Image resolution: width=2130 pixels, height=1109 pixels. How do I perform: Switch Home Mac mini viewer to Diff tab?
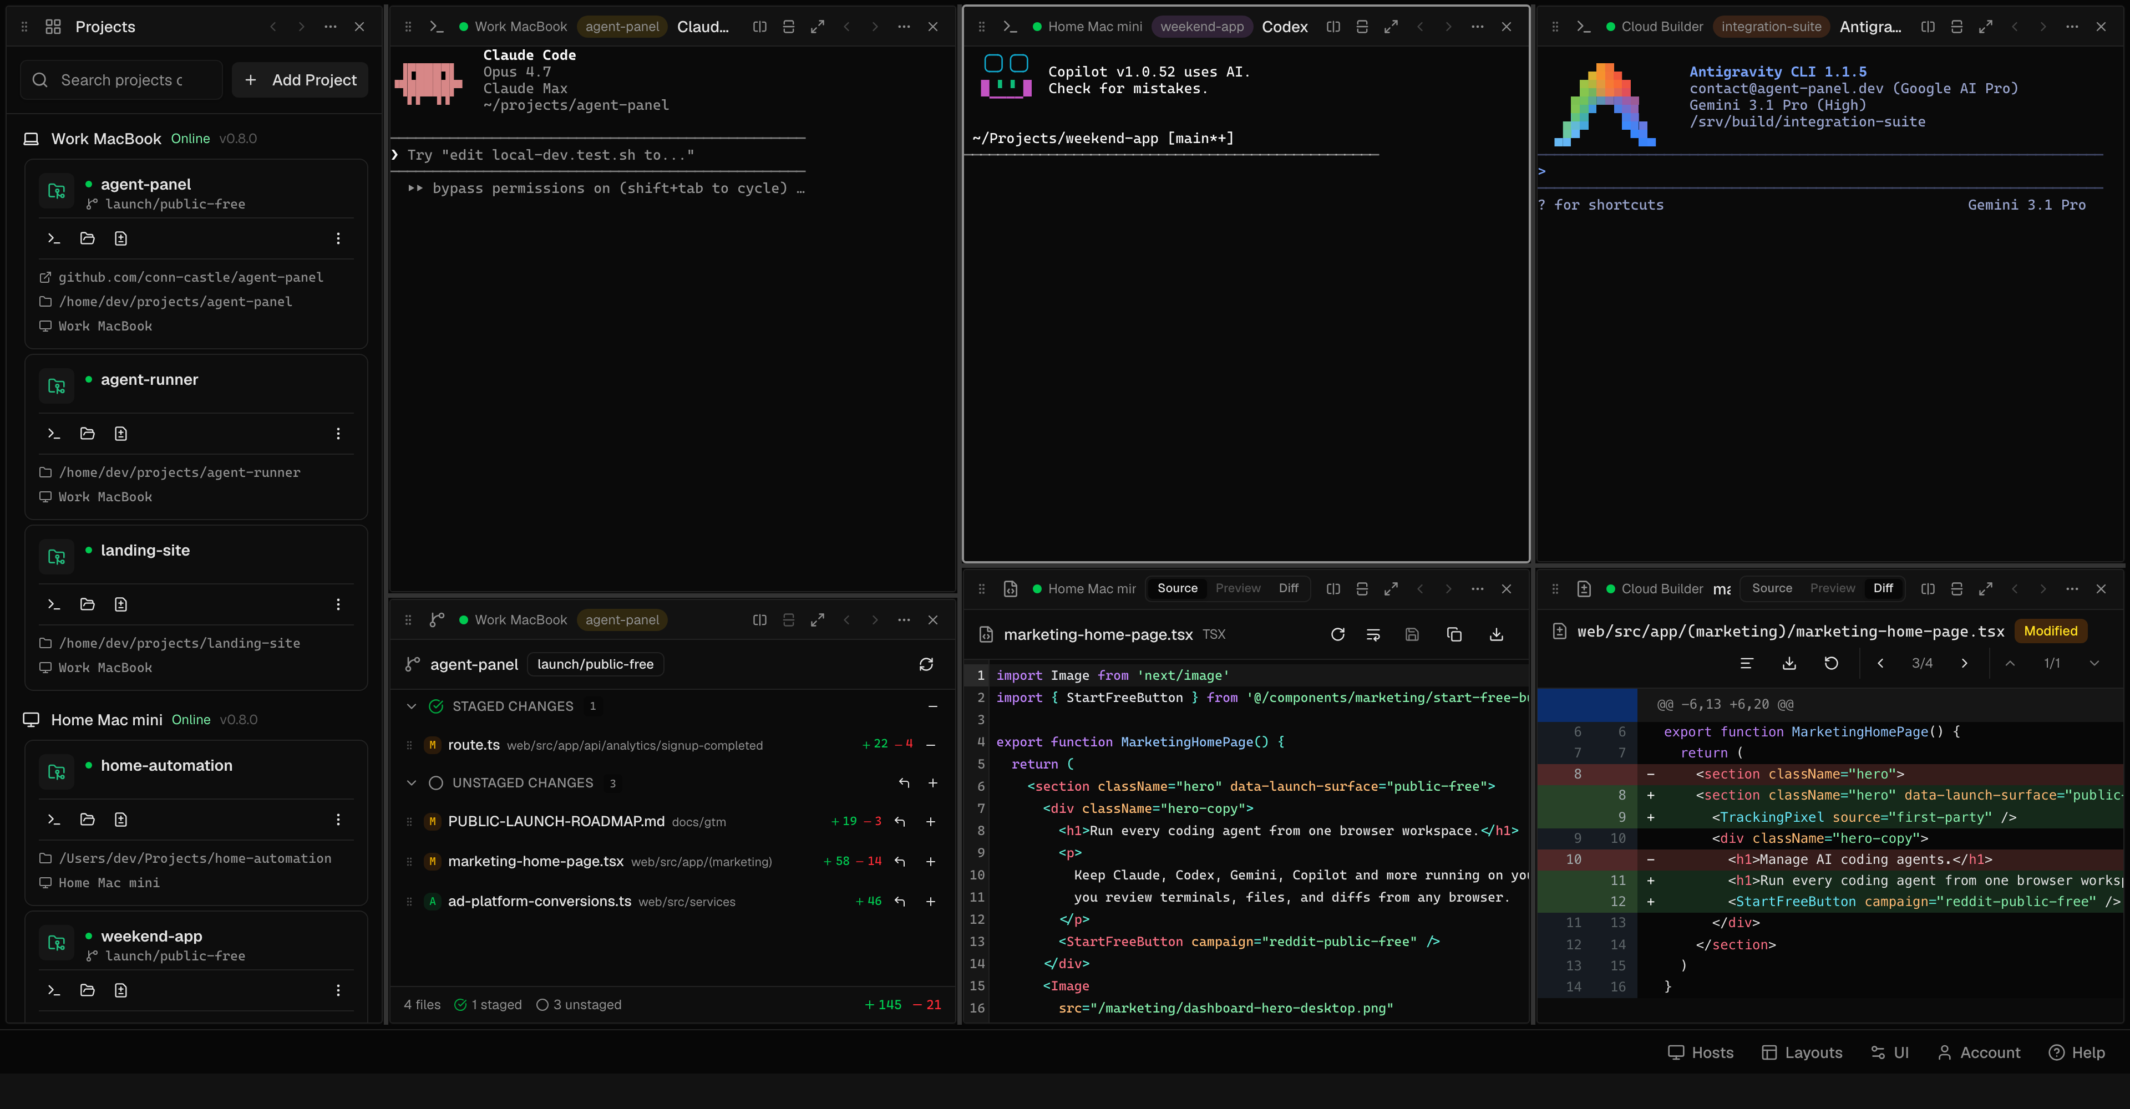(x=1288, y=588)
